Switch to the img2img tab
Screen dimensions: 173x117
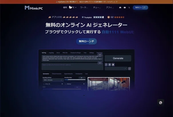coord(51,53)
